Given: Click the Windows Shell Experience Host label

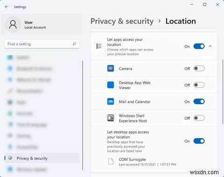Looking at the screenshot, I should [x=133, y=118].
